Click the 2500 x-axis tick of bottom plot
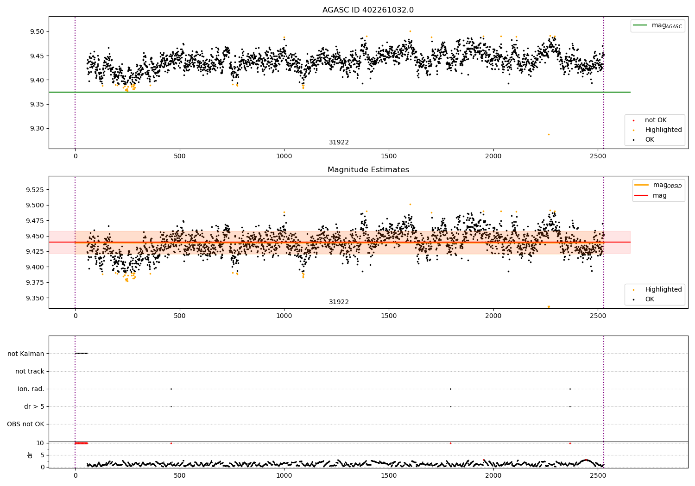Image resolution: width=695 pixels, height=486 pixels. (598, 475)
